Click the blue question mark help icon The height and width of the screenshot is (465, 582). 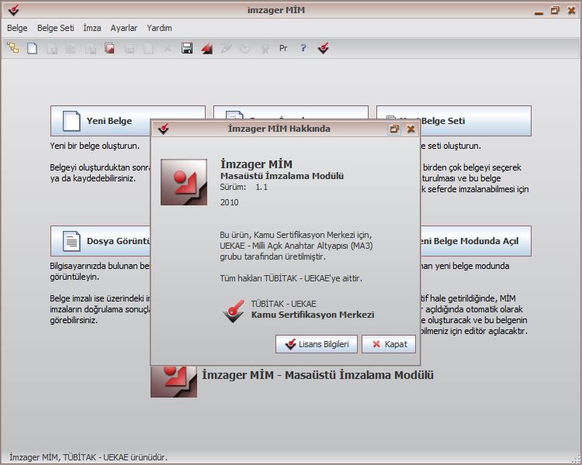303,48
